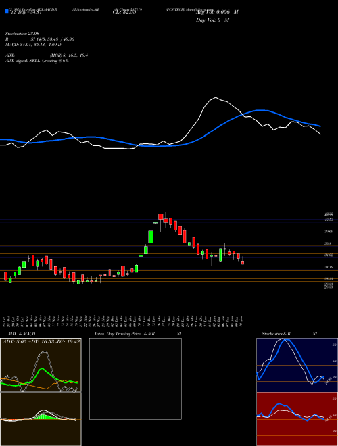The width and height of the screenshot is (338, 446).
Task: Click the Stochastics & RSI panel title
Action: 289,334
